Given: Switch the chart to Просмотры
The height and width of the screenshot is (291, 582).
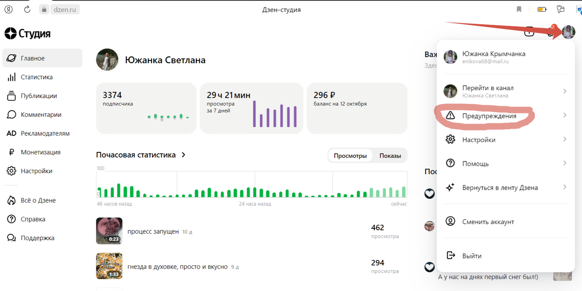Looking at the screenshot, I should [x=350, y=156].
